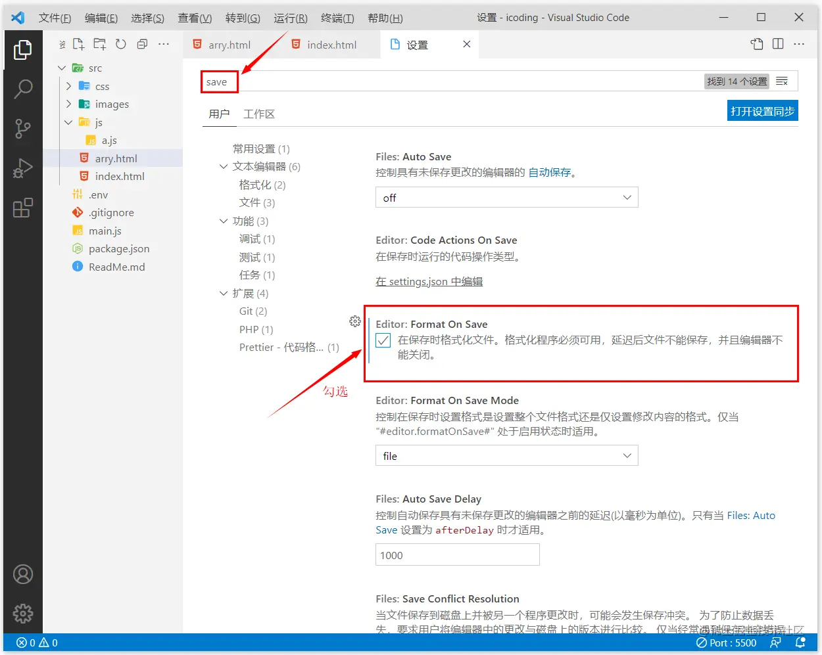This screenshot has height=655, width=822.
Task: Open settings JSON file icon
Action: (757, 44)
